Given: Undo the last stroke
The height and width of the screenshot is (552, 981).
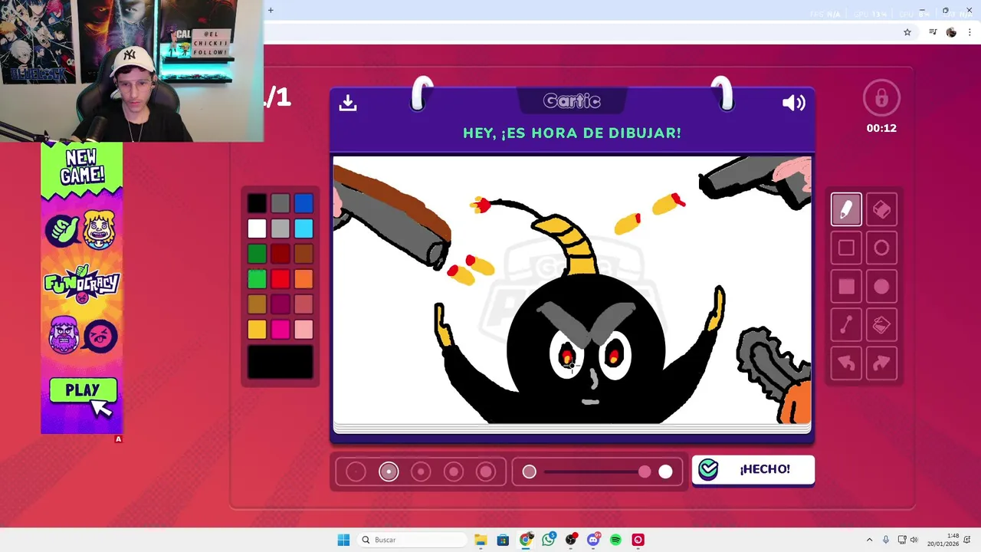Looking at the screenshot, I should pyautogui.click(x=846, y=363).
